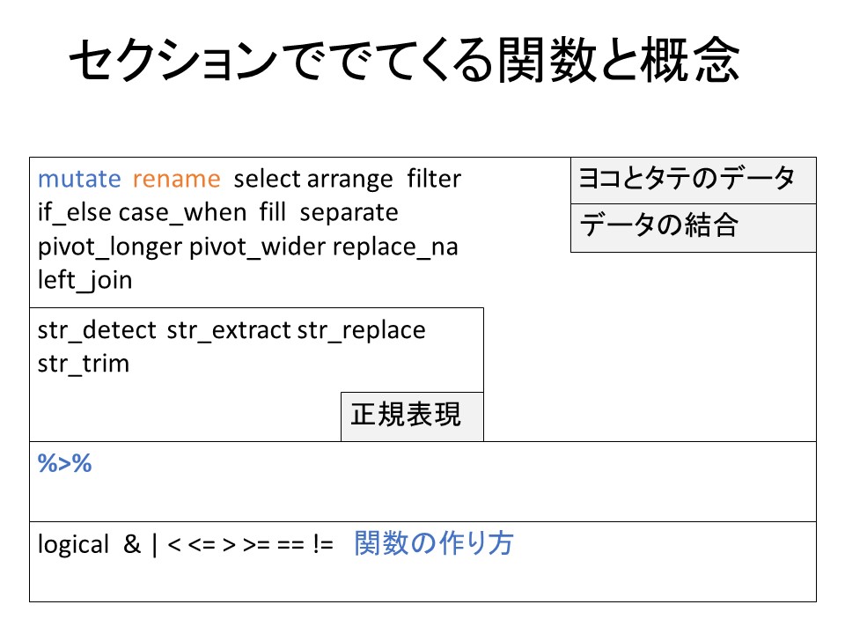This screenshot has width=845, height=634.
Task: Select the orange rename text
Action: pyautogui.click(x=176, y=180)
